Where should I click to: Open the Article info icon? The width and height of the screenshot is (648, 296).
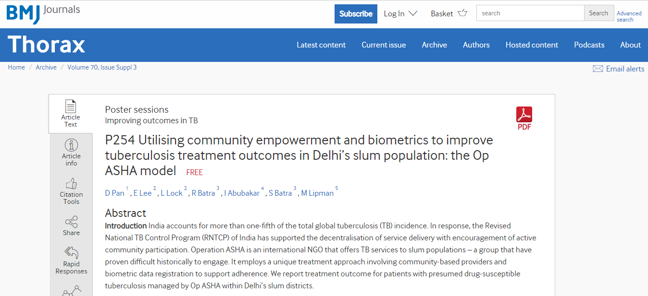click(71, 145)
